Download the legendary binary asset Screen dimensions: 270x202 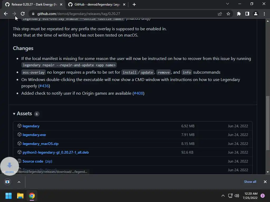pyautogui.click(x=31, y=126)
